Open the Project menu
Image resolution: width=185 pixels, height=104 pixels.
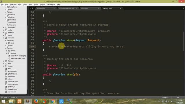pyautogui.click(x=42, y=5)
